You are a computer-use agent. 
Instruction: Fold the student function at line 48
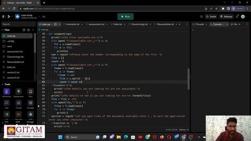[46, 34]
